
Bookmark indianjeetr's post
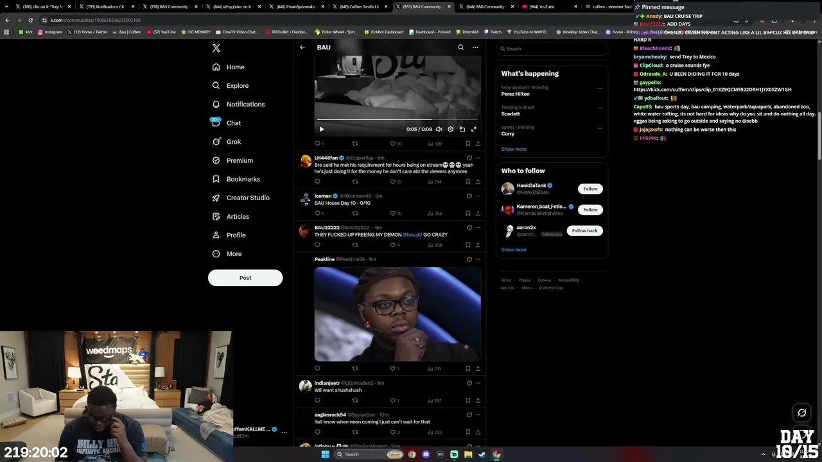[x=468, y=400]
